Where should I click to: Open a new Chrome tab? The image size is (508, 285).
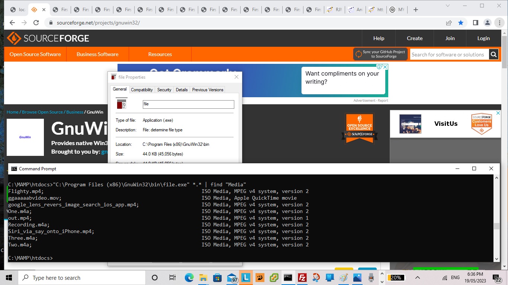(416, 10)
